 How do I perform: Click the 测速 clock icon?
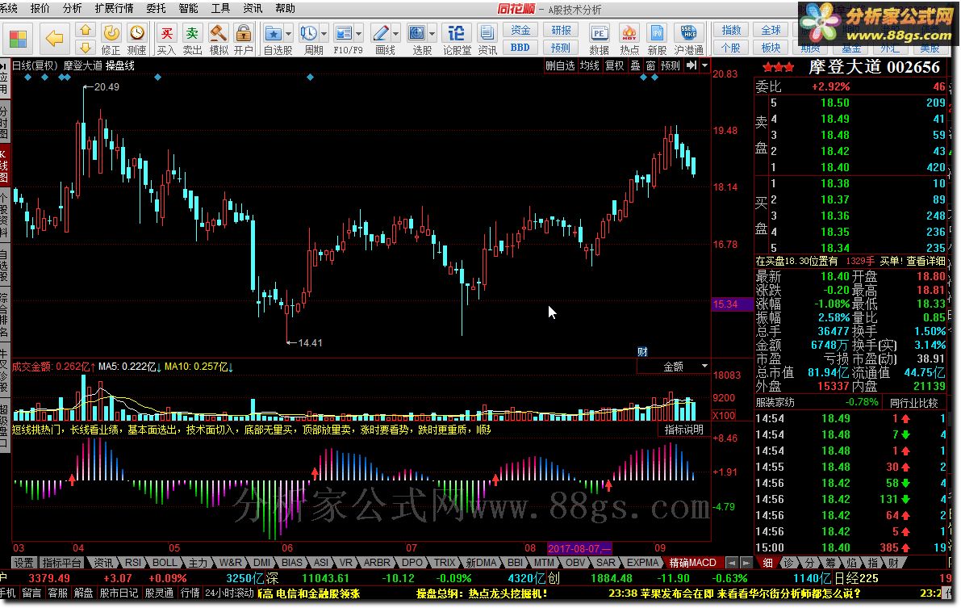tap(136, 32)
